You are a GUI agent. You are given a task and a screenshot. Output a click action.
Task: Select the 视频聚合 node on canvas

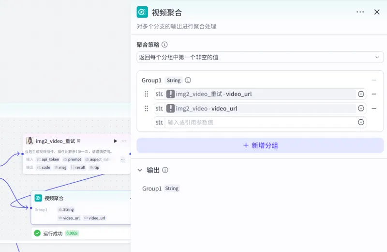click(x=81, y=207)
